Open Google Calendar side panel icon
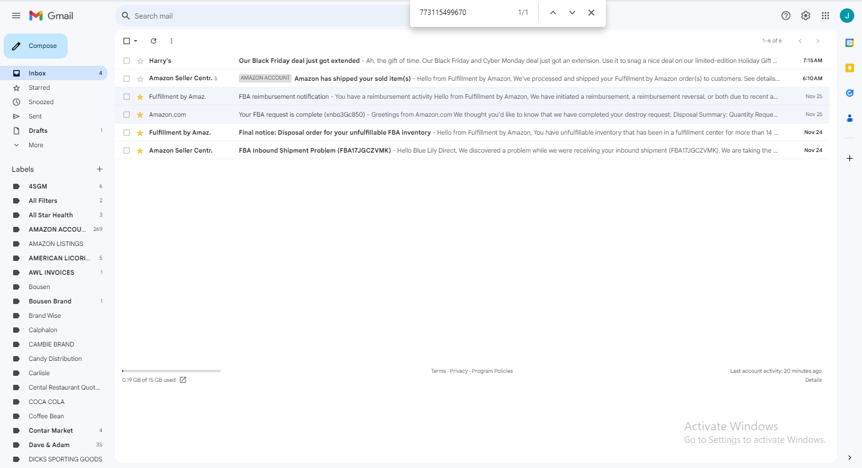 [x=849, y=42]
